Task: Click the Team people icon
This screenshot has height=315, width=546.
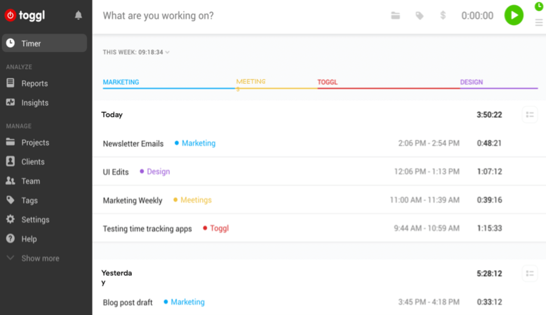Action: tap(10, 181)
